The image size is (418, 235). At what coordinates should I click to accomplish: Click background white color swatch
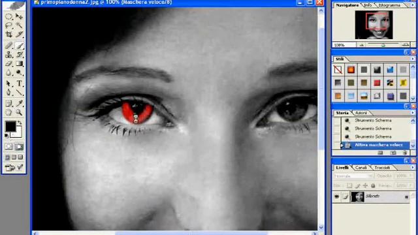(18, 133)
